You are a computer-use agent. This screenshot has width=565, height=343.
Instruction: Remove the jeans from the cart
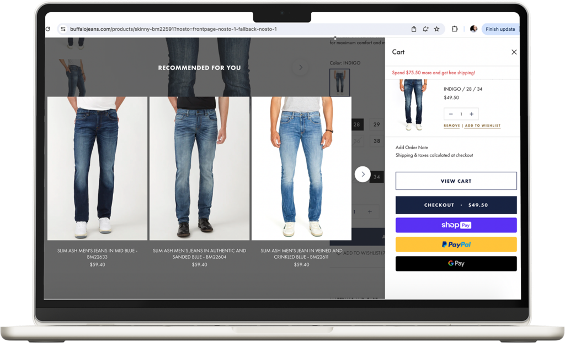click(x=451, y=126)
